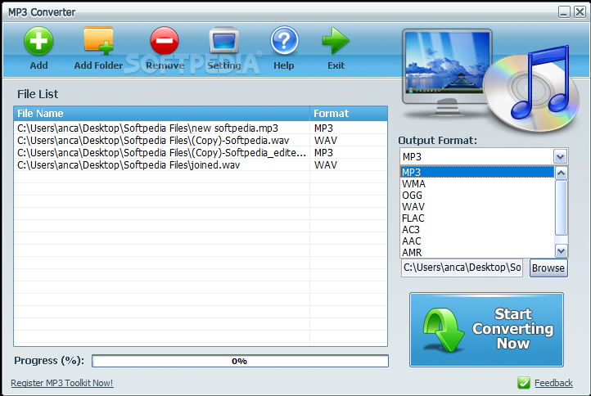Open the Setting icon
Screen dimensions: 591x396
point(224,40)
